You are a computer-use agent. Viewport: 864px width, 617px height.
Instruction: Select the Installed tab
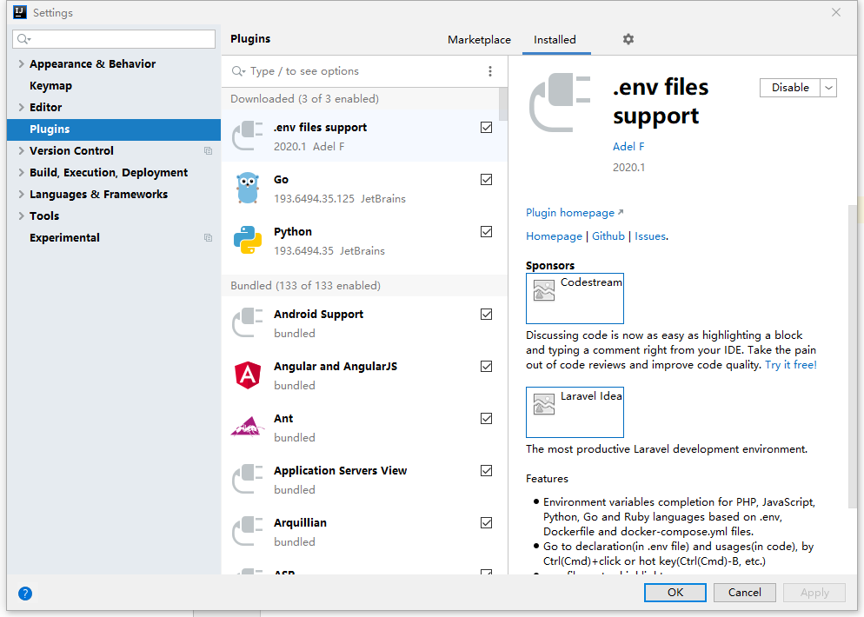click(555, 40)
